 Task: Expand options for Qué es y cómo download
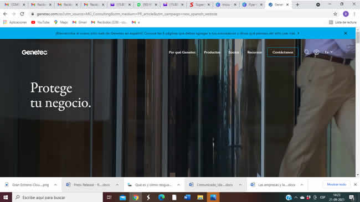[x=179, y=184]
